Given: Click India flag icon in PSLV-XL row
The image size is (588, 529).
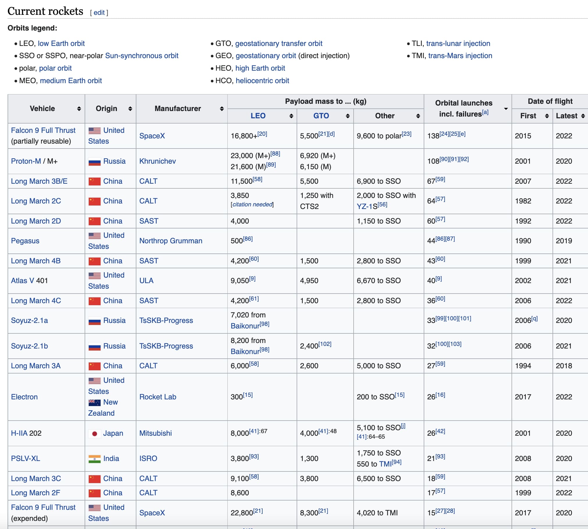Looking at the screenshot, I should coord(95,459).
